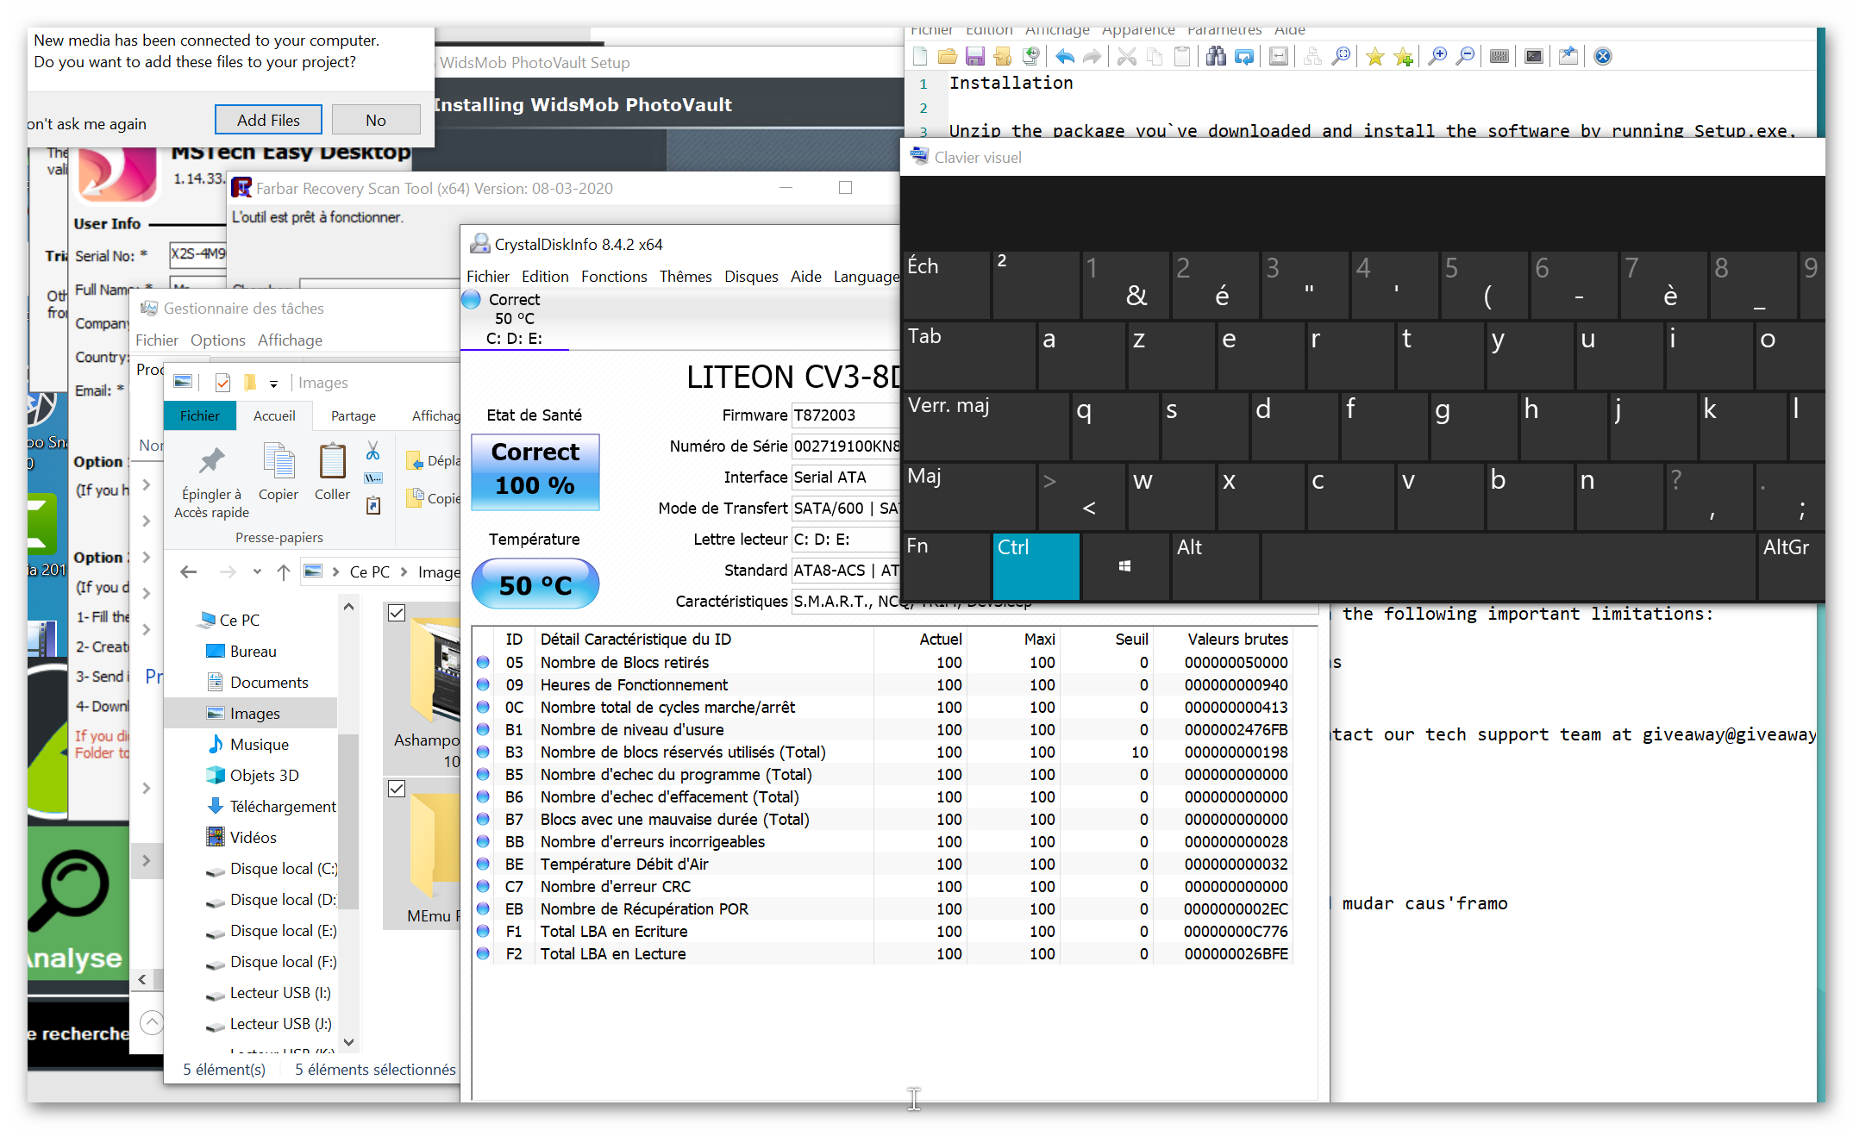This screenshot has height=1130, width=1853.
Task: Click the blue scissors Cut icon in Explorer ribbon
Action: click(372, 451)
